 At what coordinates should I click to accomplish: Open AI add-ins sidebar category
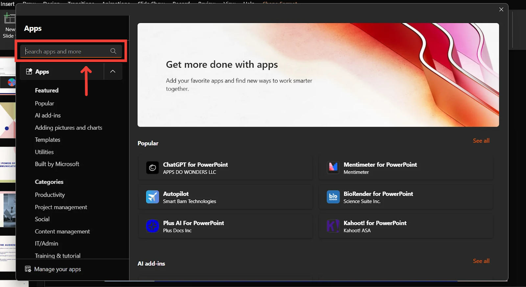[x=48, y=115]
